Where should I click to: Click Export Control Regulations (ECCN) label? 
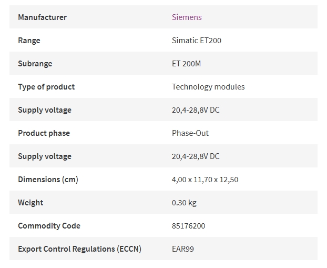(79, 249)
